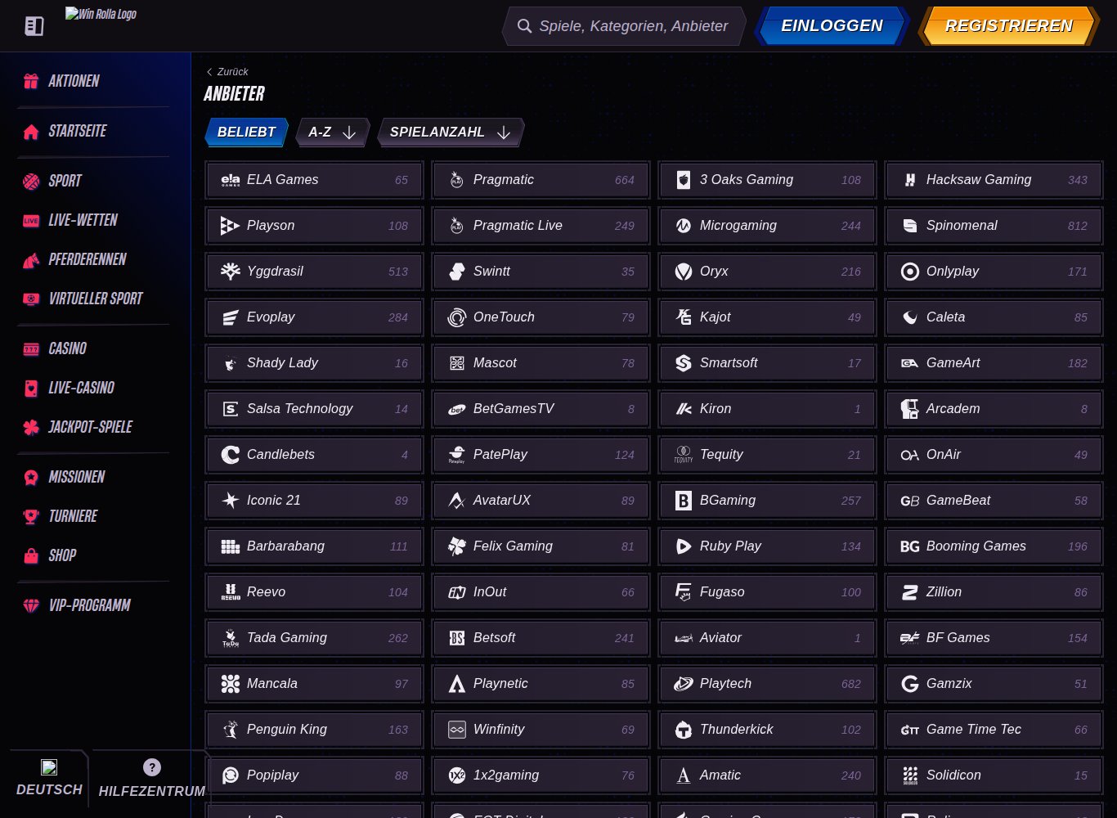The image size is (1117, 818).
Task: Open the BF Games provider card
Action: point(994,638)
